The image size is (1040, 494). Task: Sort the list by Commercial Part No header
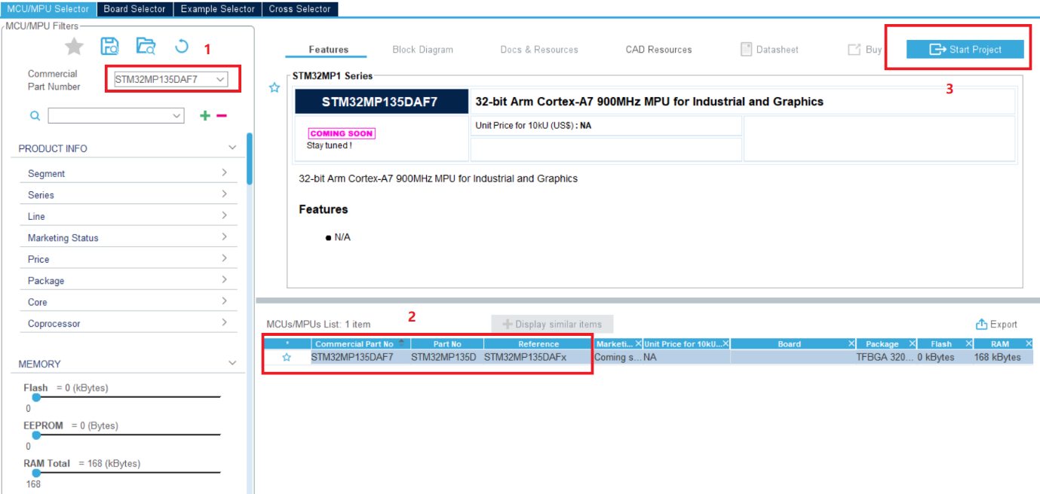pyautogui.click(x=354, y=344)
